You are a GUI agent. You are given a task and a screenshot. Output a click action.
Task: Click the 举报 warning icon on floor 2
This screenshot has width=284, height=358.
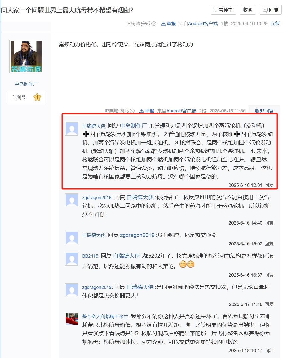coord(141,111)
